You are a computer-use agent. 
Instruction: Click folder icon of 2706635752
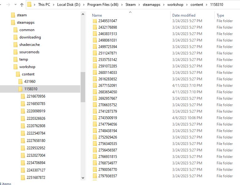pyautogui.click(x=95, y=105)
